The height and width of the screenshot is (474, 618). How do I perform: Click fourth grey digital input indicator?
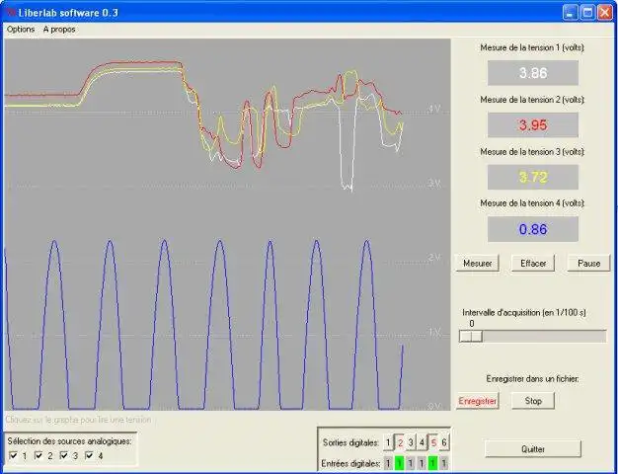tap(422, 463)
